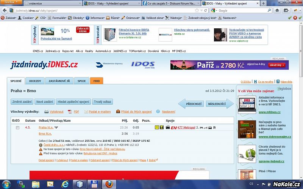Open the 477 Metropol train link
Image resolution: width=303 pixels, height=189 pixels.
(x=186, y=127)
